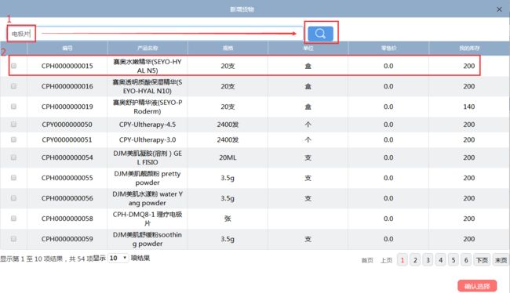The width and height of the screenshot is (510, 293).
Task: Select the CPY0000000051 code cell
Action: click(67, 139)
